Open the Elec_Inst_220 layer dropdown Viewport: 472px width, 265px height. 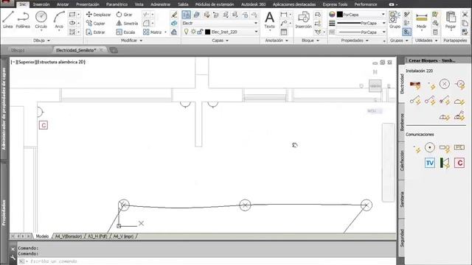(x=256, y=32)
